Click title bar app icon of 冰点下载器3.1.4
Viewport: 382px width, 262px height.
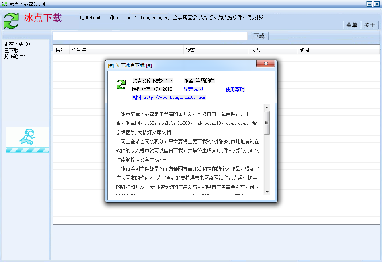click(4, 4)
